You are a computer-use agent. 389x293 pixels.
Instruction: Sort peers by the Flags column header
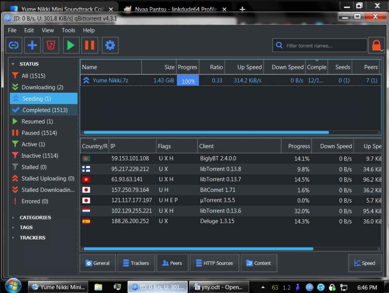(177, 146)
